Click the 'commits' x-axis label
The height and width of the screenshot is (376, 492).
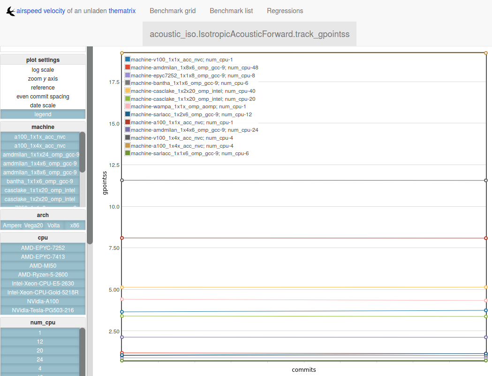[x=304, y=370]
